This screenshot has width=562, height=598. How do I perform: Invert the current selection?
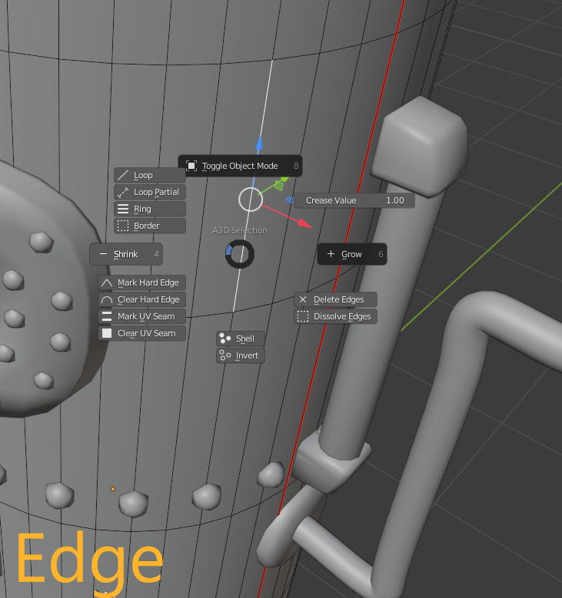[x=241, y=355]
